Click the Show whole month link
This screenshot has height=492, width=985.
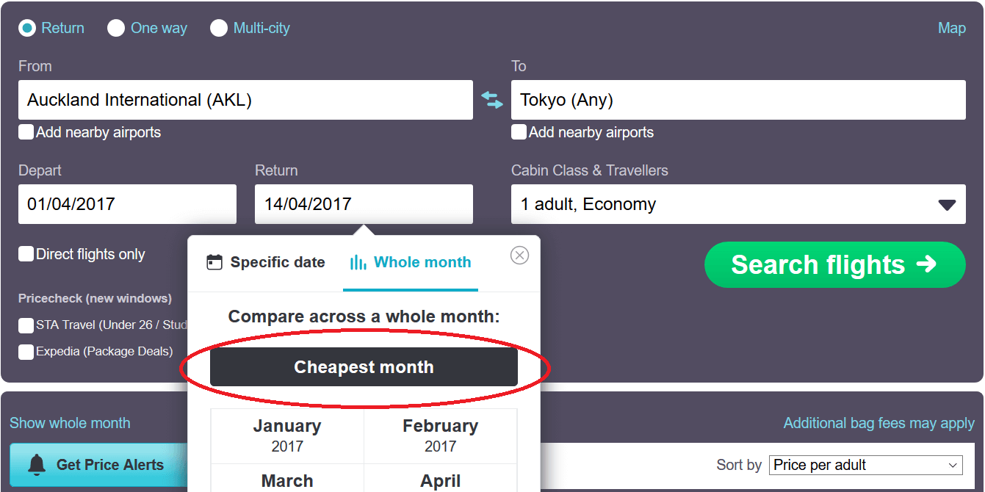pos(70,423)
